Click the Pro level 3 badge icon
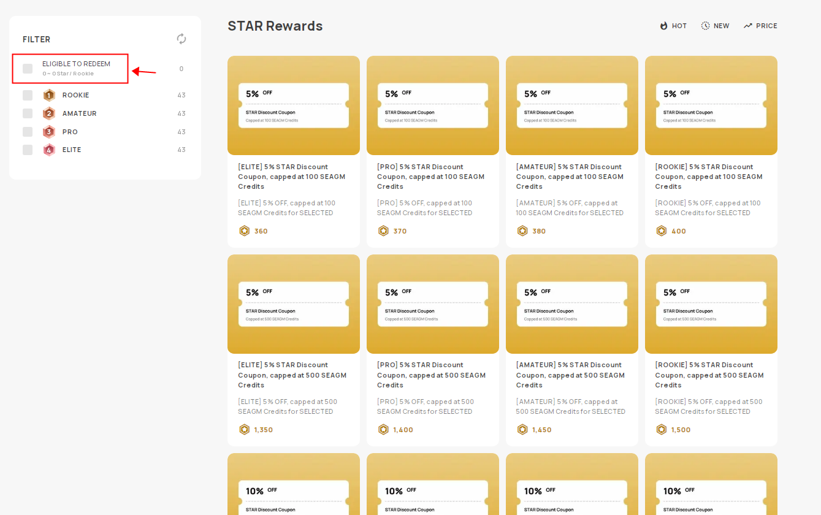Image resolution: width=821 pixels, height=515 pixels. coord(49,132)
